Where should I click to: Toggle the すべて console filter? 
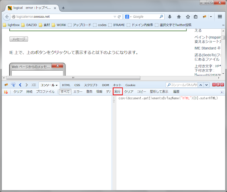65,92
